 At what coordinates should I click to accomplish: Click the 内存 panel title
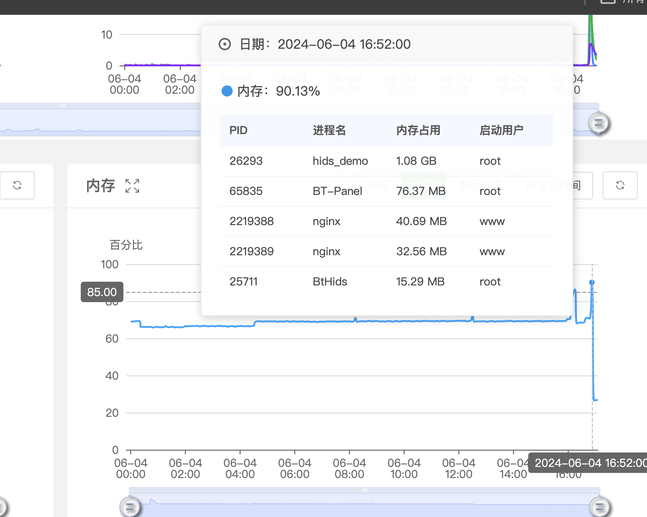(x=101, y=186)
